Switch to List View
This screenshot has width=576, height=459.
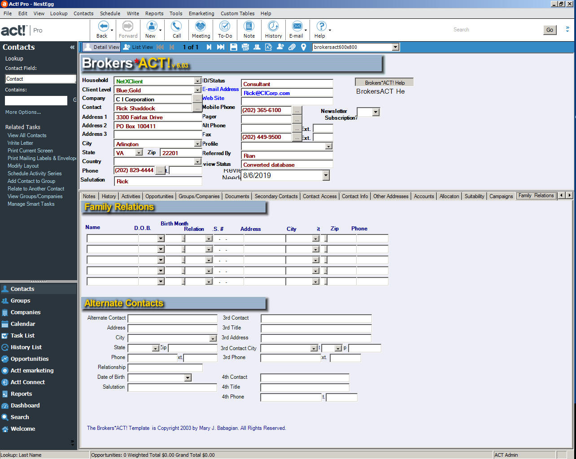click(x=138, y=47)
